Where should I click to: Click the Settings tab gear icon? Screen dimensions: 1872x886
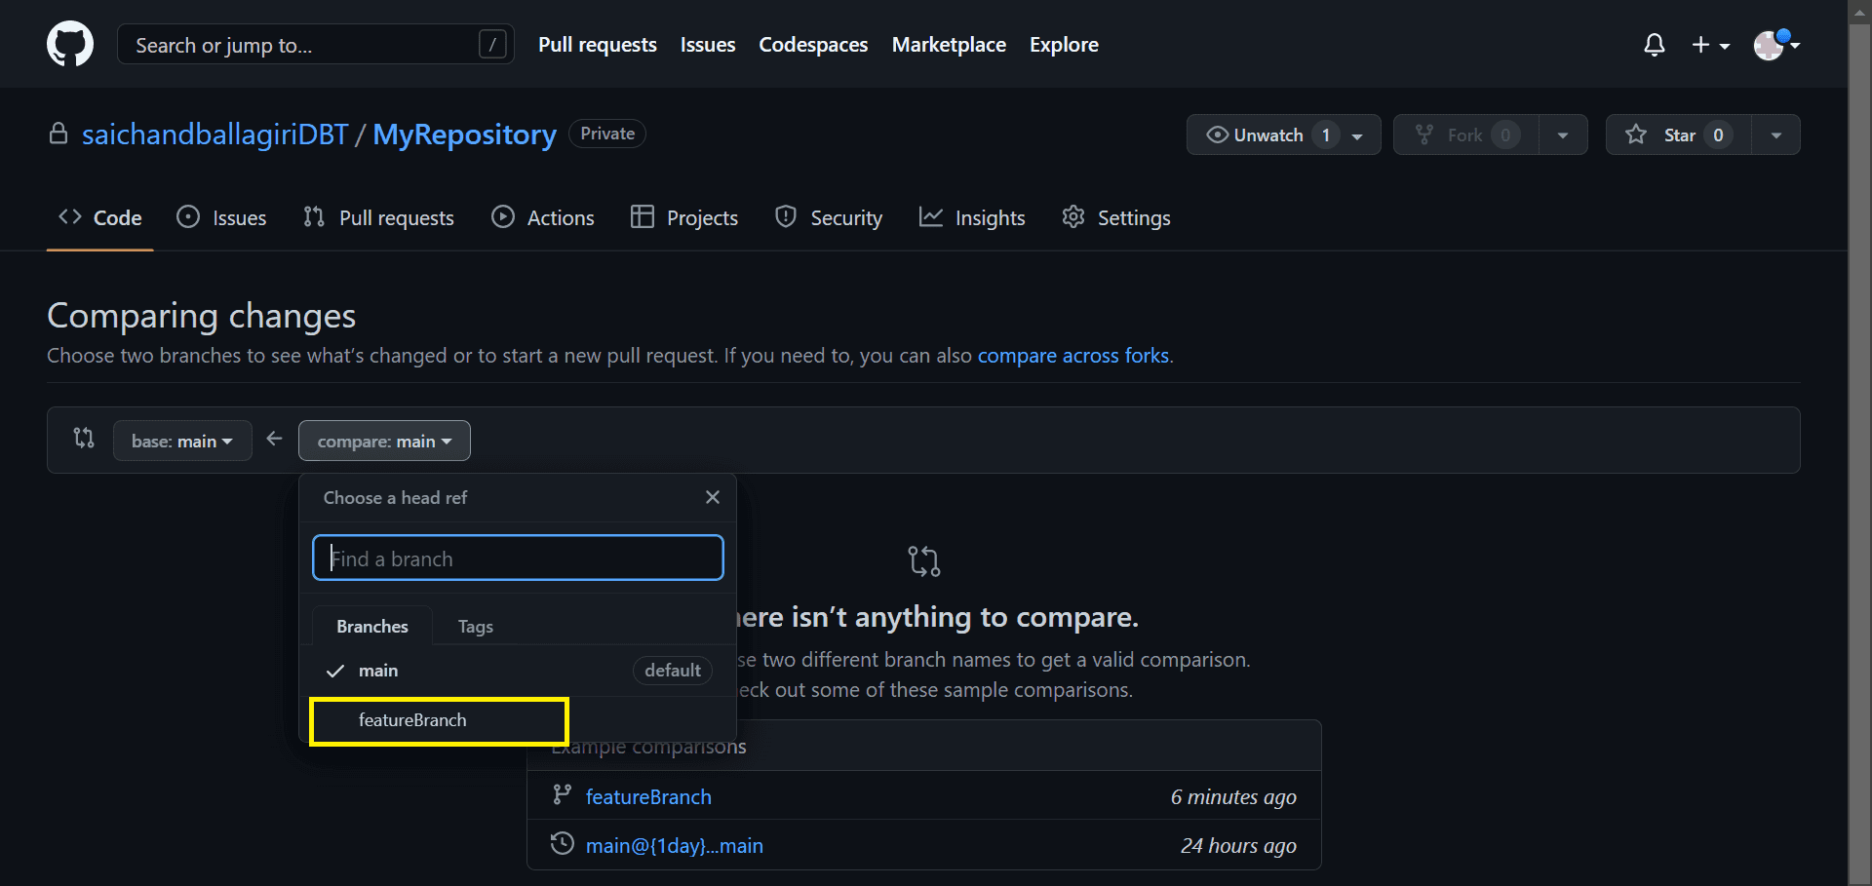point(1073,216)
